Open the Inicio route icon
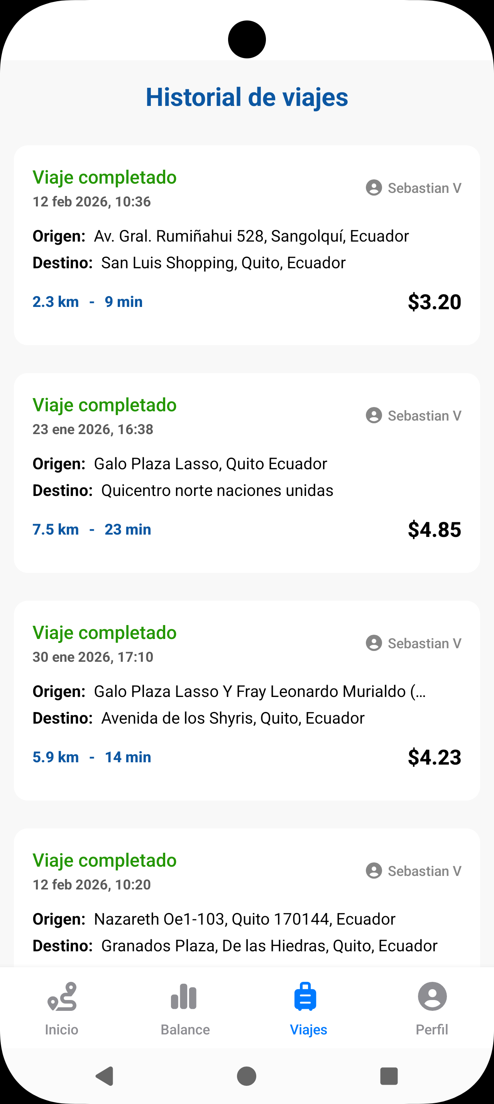 click(62, 997)
